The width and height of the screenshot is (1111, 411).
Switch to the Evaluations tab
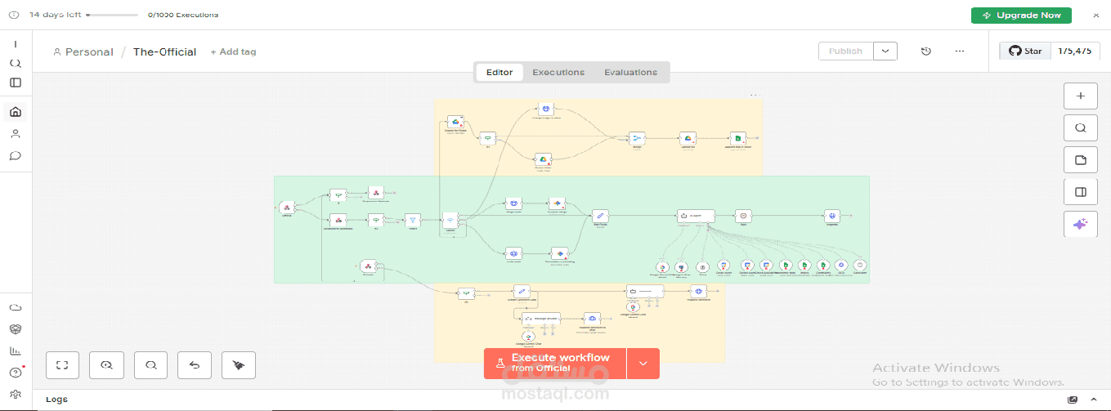click(631, 72)
